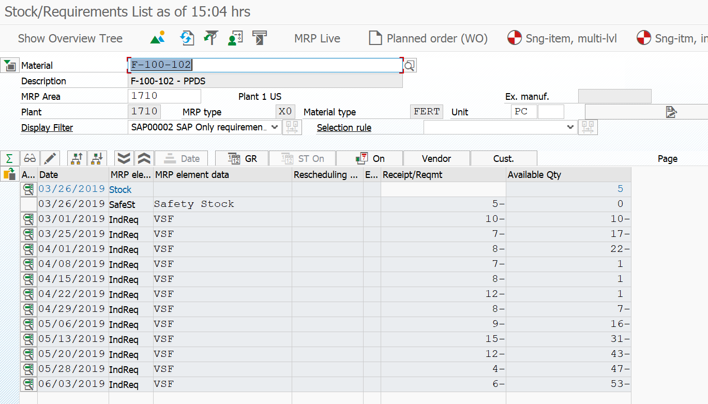Open details icon for Stock row 03/26/2019

28,189
